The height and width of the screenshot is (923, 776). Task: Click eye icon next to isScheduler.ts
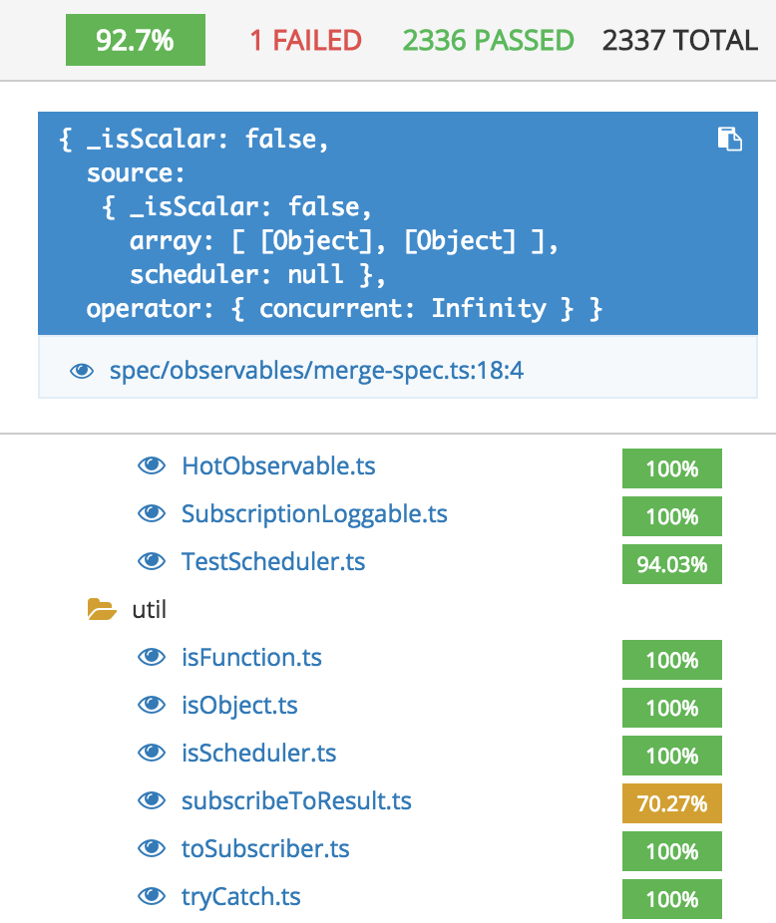pyautogui.click(x=152, y=753)
